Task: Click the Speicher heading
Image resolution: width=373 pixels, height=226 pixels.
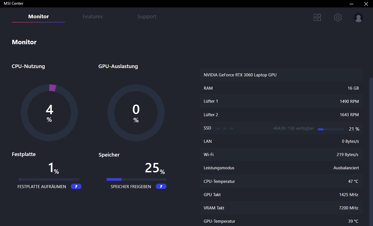Action: tap(109, 155)
